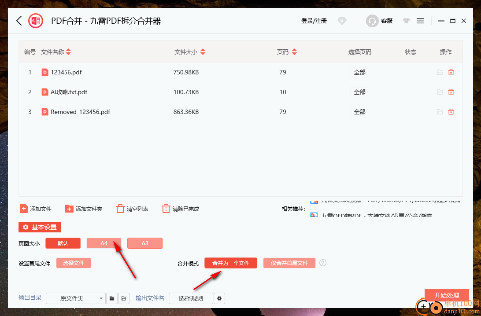Click the red PDF app logo
Viewport: 481px width, 316px height.
tap(36, 21)
